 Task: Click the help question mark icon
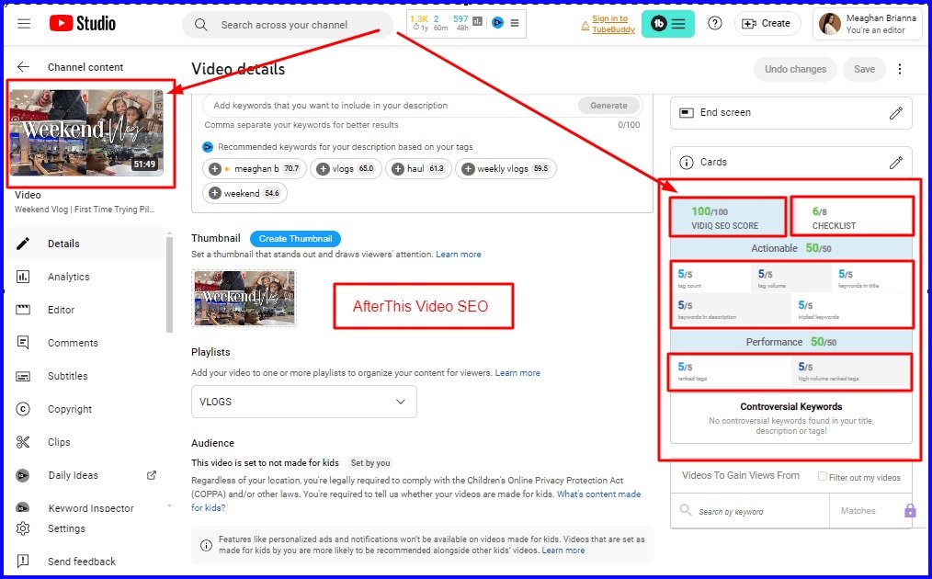[x=715, y=24]
